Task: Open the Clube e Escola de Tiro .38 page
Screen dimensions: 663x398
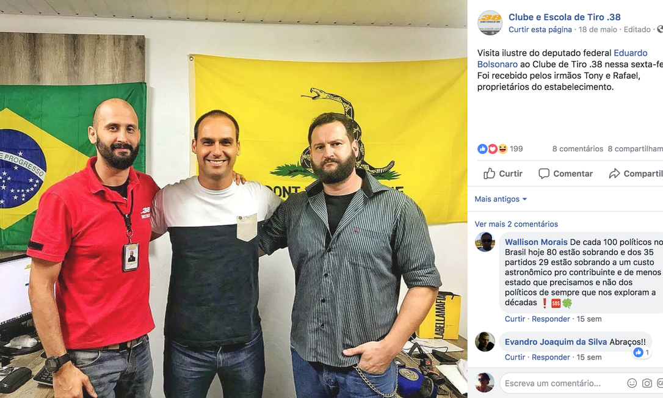Action: pos(565,17)
